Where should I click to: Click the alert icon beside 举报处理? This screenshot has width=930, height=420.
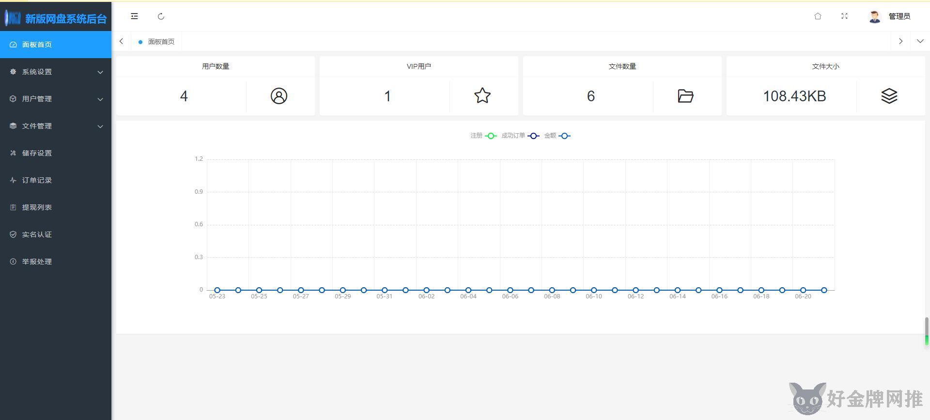pyautogui.click(x=13, y=262)
